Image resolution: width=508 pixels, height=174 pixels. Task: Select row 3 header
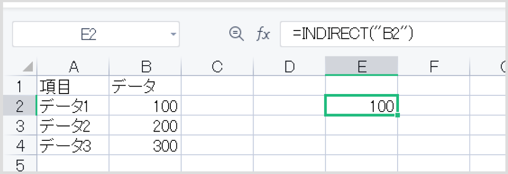click(x=20, y=125)
